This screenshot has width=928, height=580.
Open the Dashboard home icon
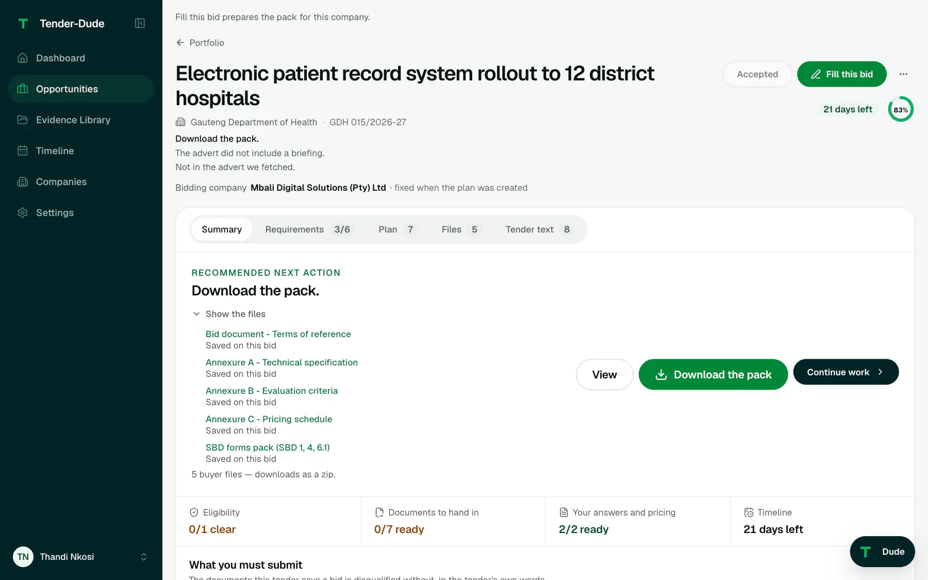[23, 58]
